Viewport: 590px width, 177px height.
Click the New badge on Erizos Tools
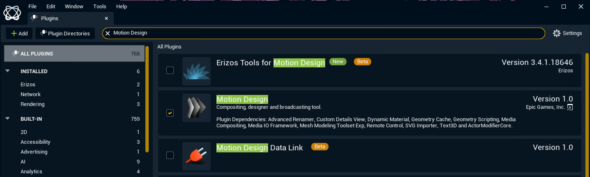point(338,62)
